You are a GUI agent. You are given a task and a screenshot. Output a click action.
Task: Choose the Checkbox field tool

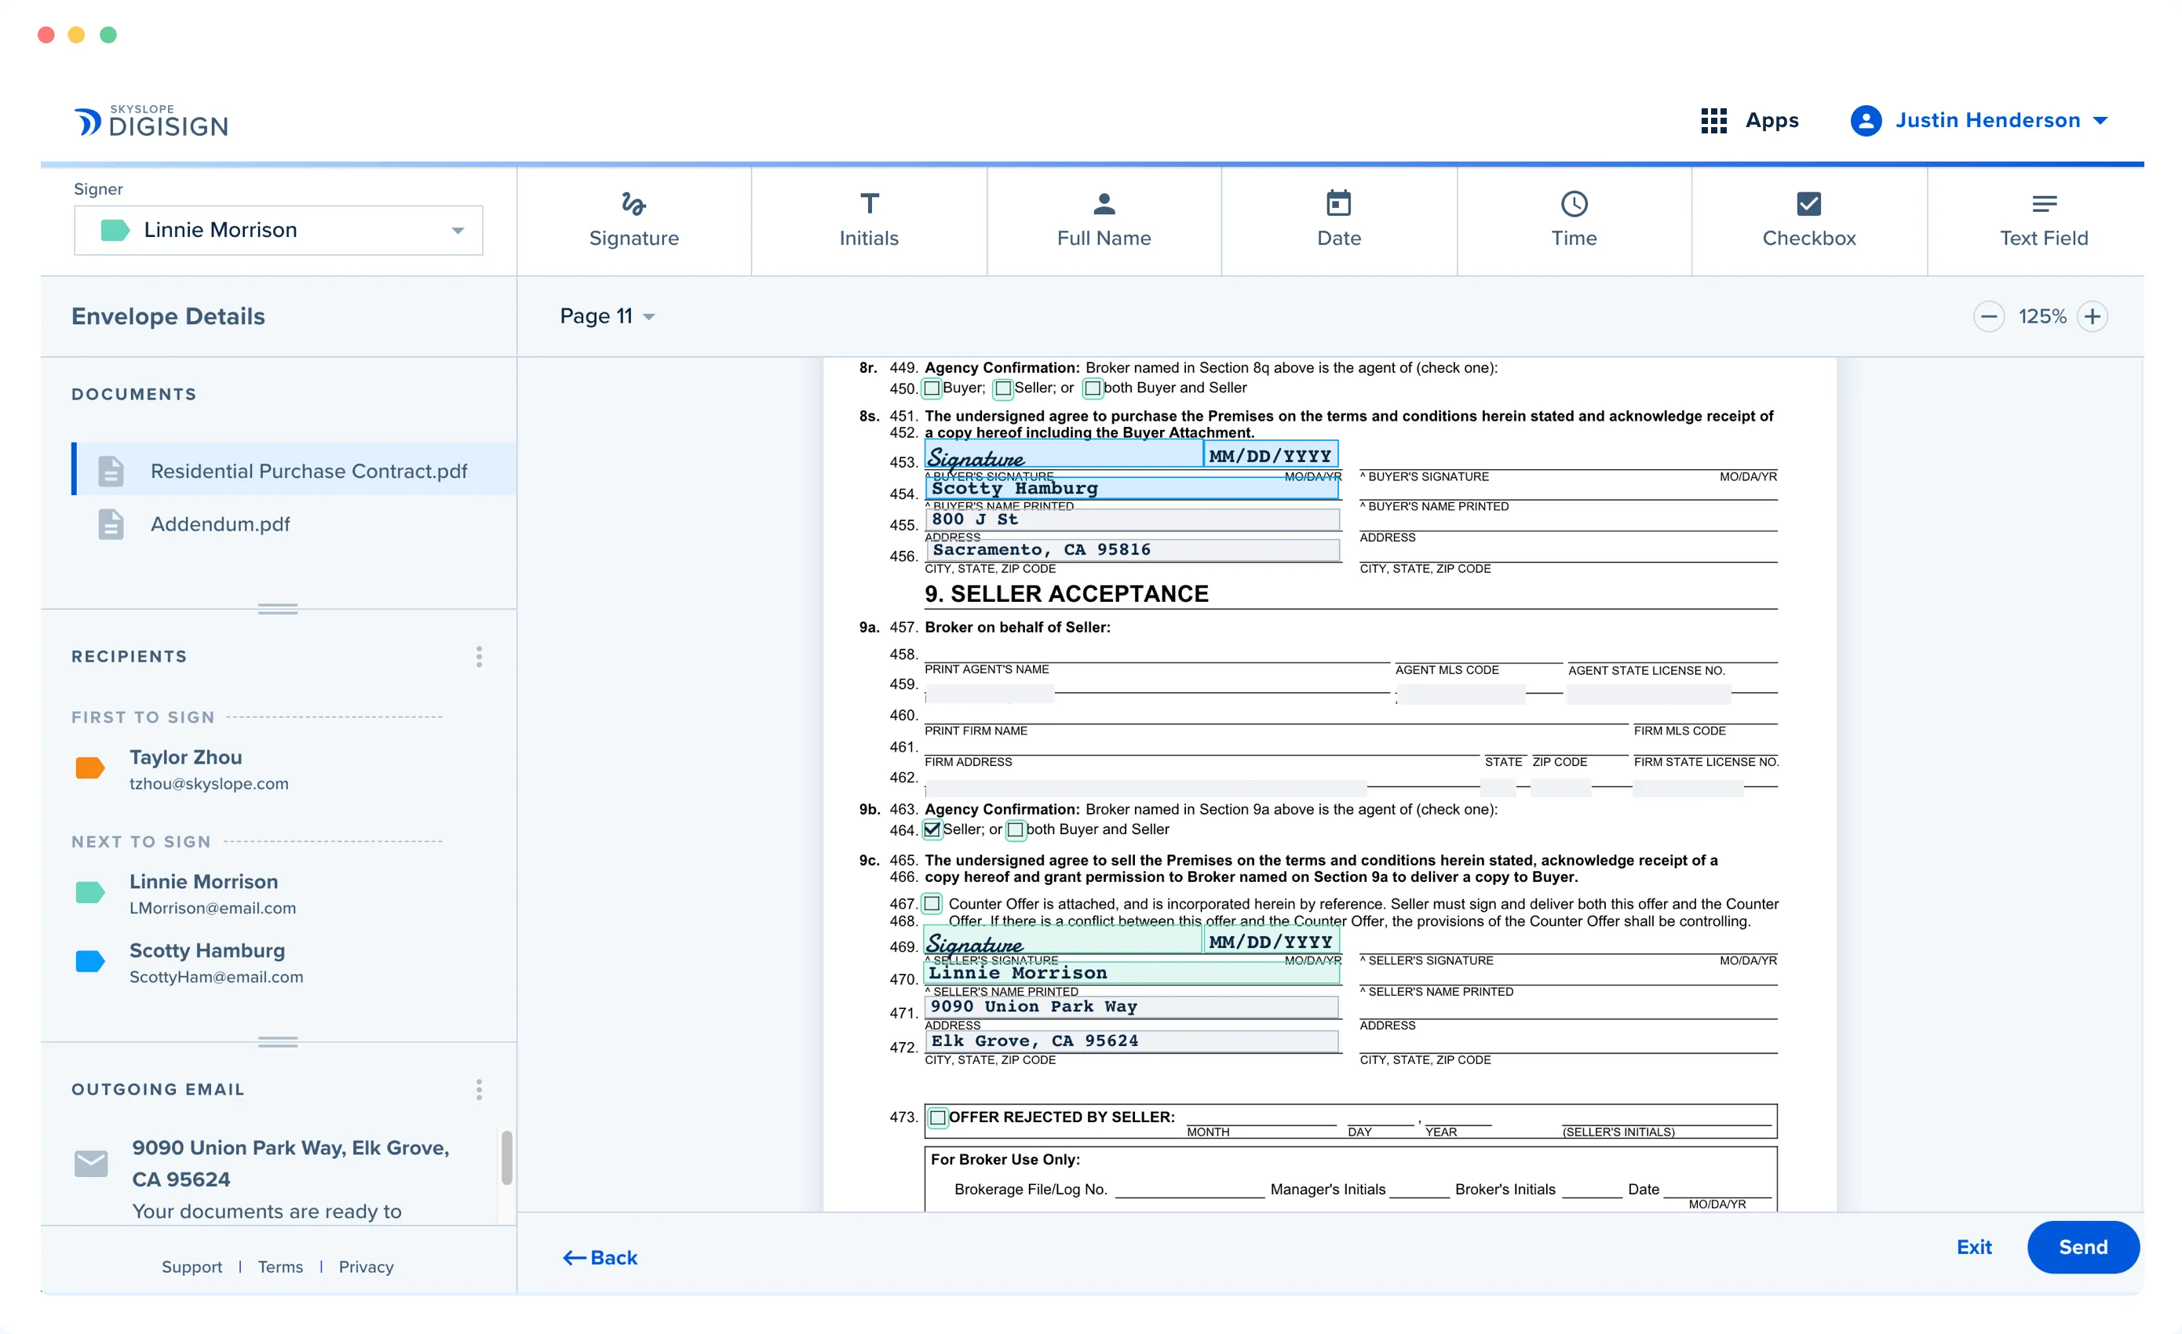click(x=1808, y=220)
